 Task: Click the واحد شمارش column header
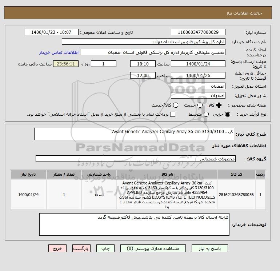coord(99,174)
